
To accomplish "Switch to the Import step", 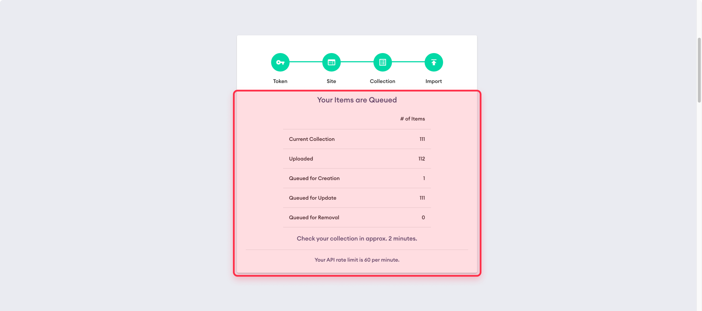I will click(434, 81).
